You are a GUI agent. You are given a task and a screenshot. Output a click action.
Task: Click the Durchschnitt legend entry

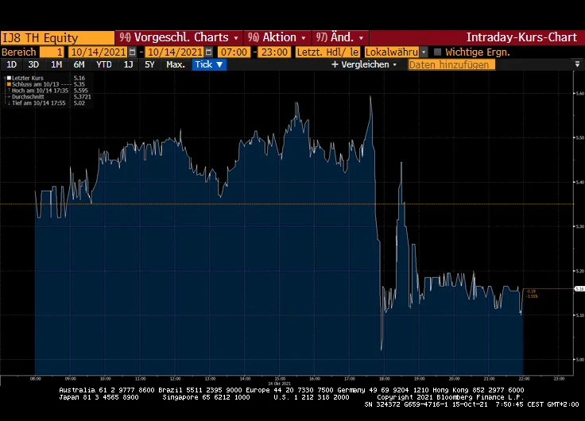coord(32,96)
